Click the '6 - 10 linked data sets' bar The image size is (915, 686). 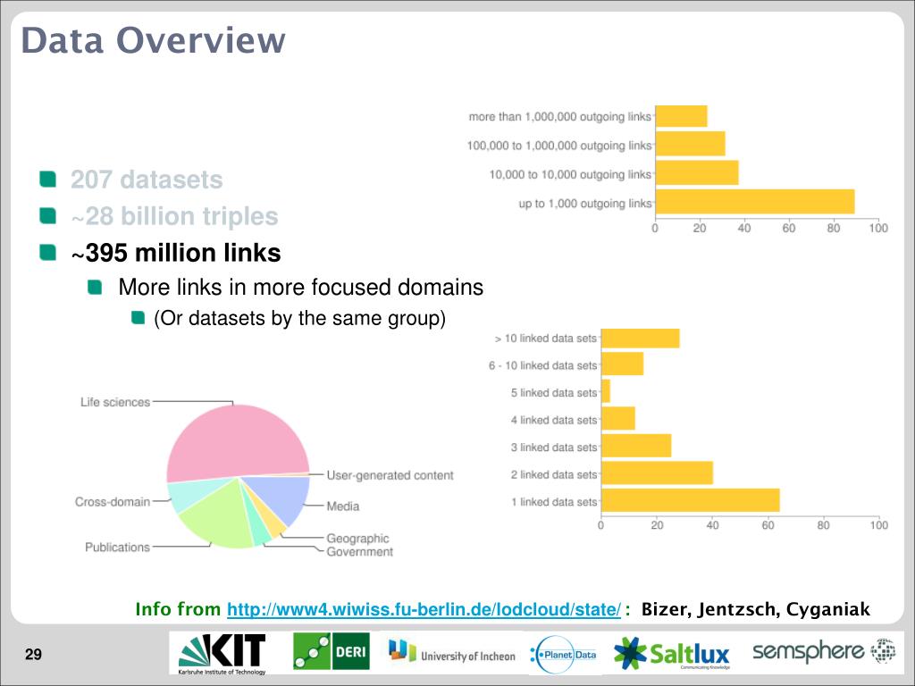[622, 364]
